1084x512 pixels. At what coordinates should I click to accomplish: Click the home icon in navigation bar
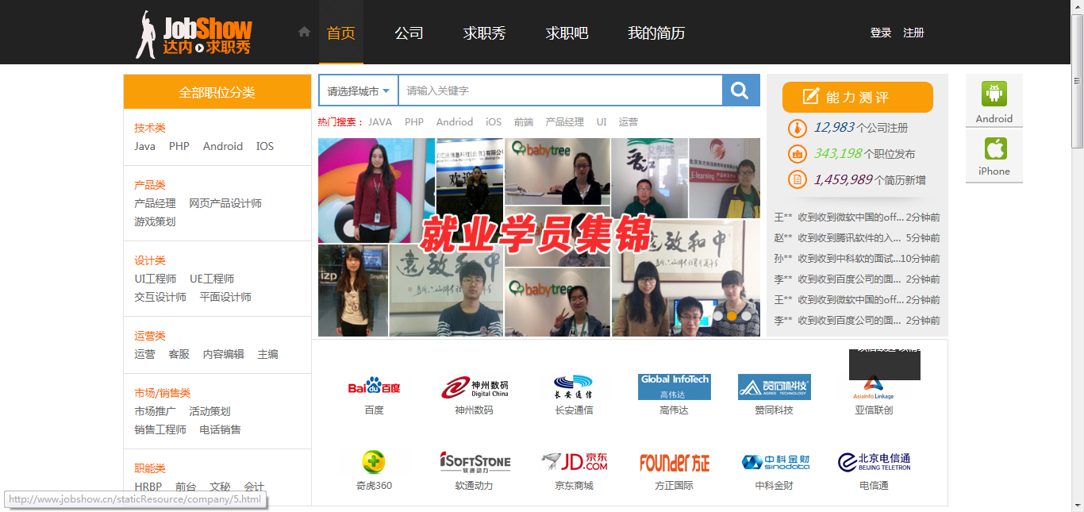(x=304, y=32)
